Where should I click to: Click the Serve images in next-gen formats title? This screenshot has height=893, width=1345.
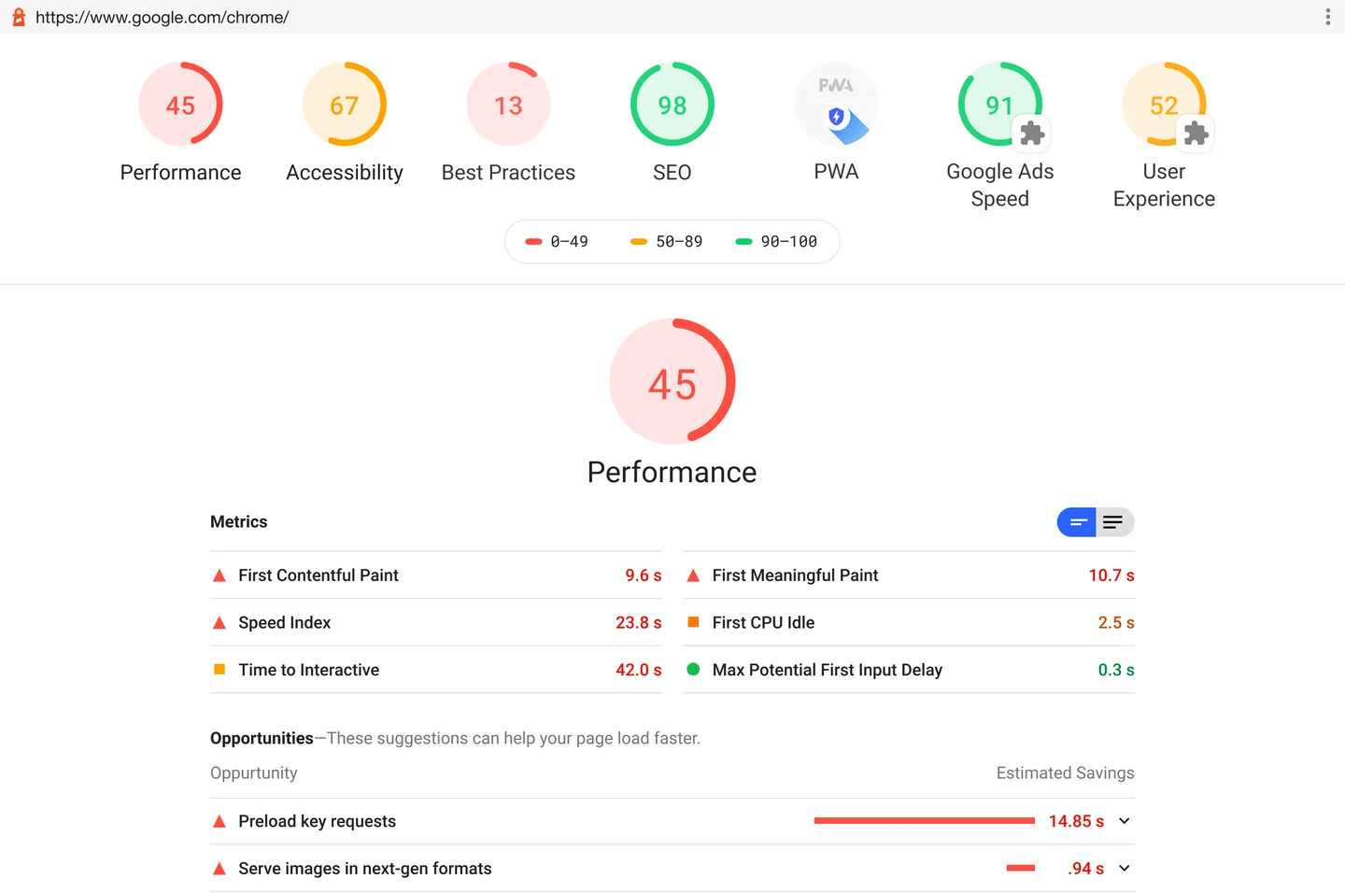[365, 869]
